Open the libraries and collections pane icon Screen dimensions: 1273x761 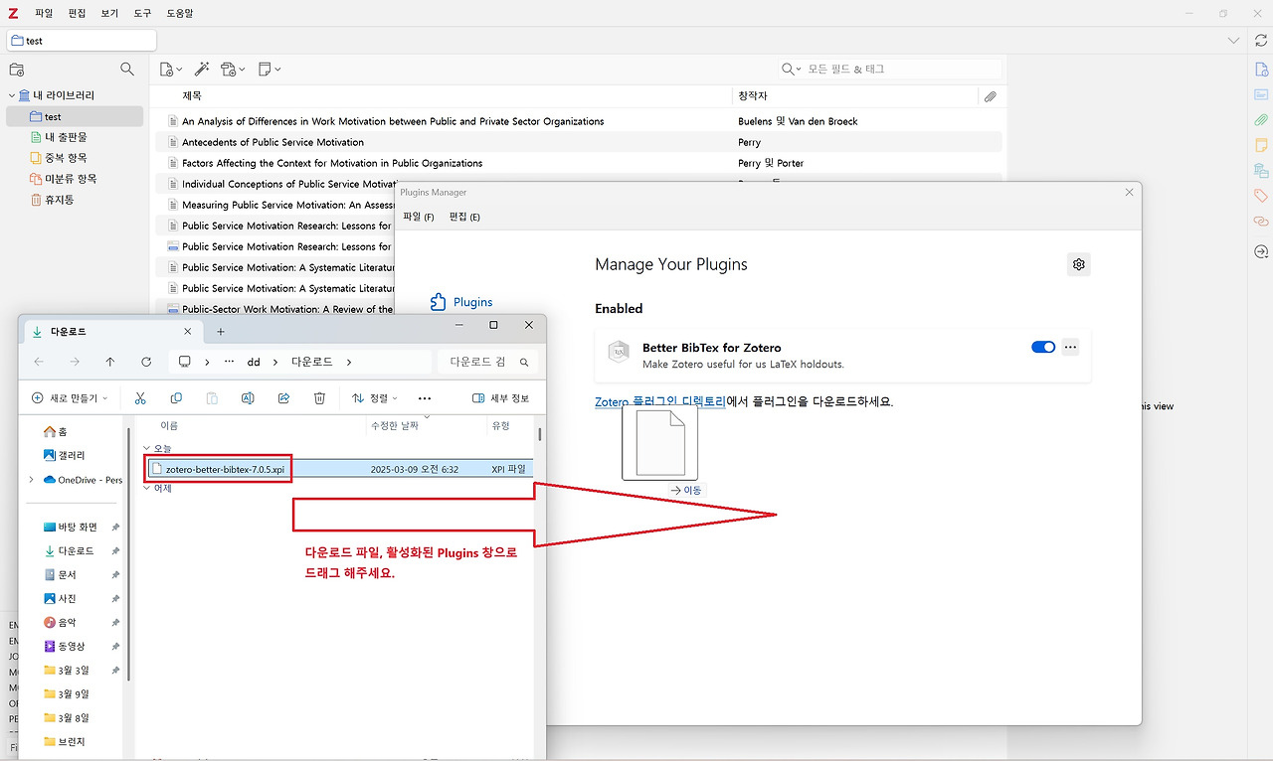1261,171
